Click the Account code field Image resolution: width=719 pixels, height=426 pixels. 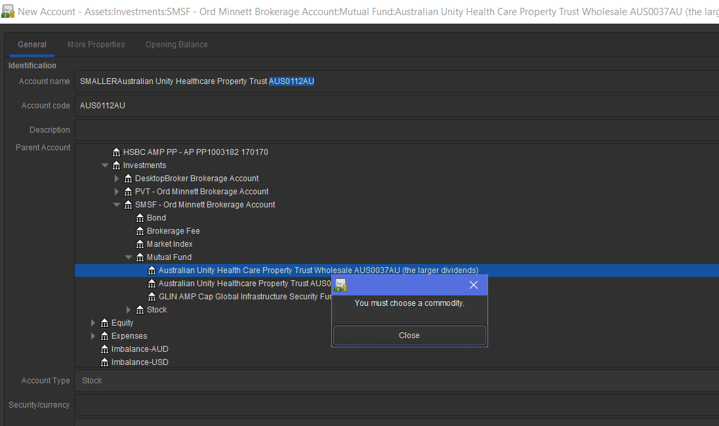click(397, 106)
